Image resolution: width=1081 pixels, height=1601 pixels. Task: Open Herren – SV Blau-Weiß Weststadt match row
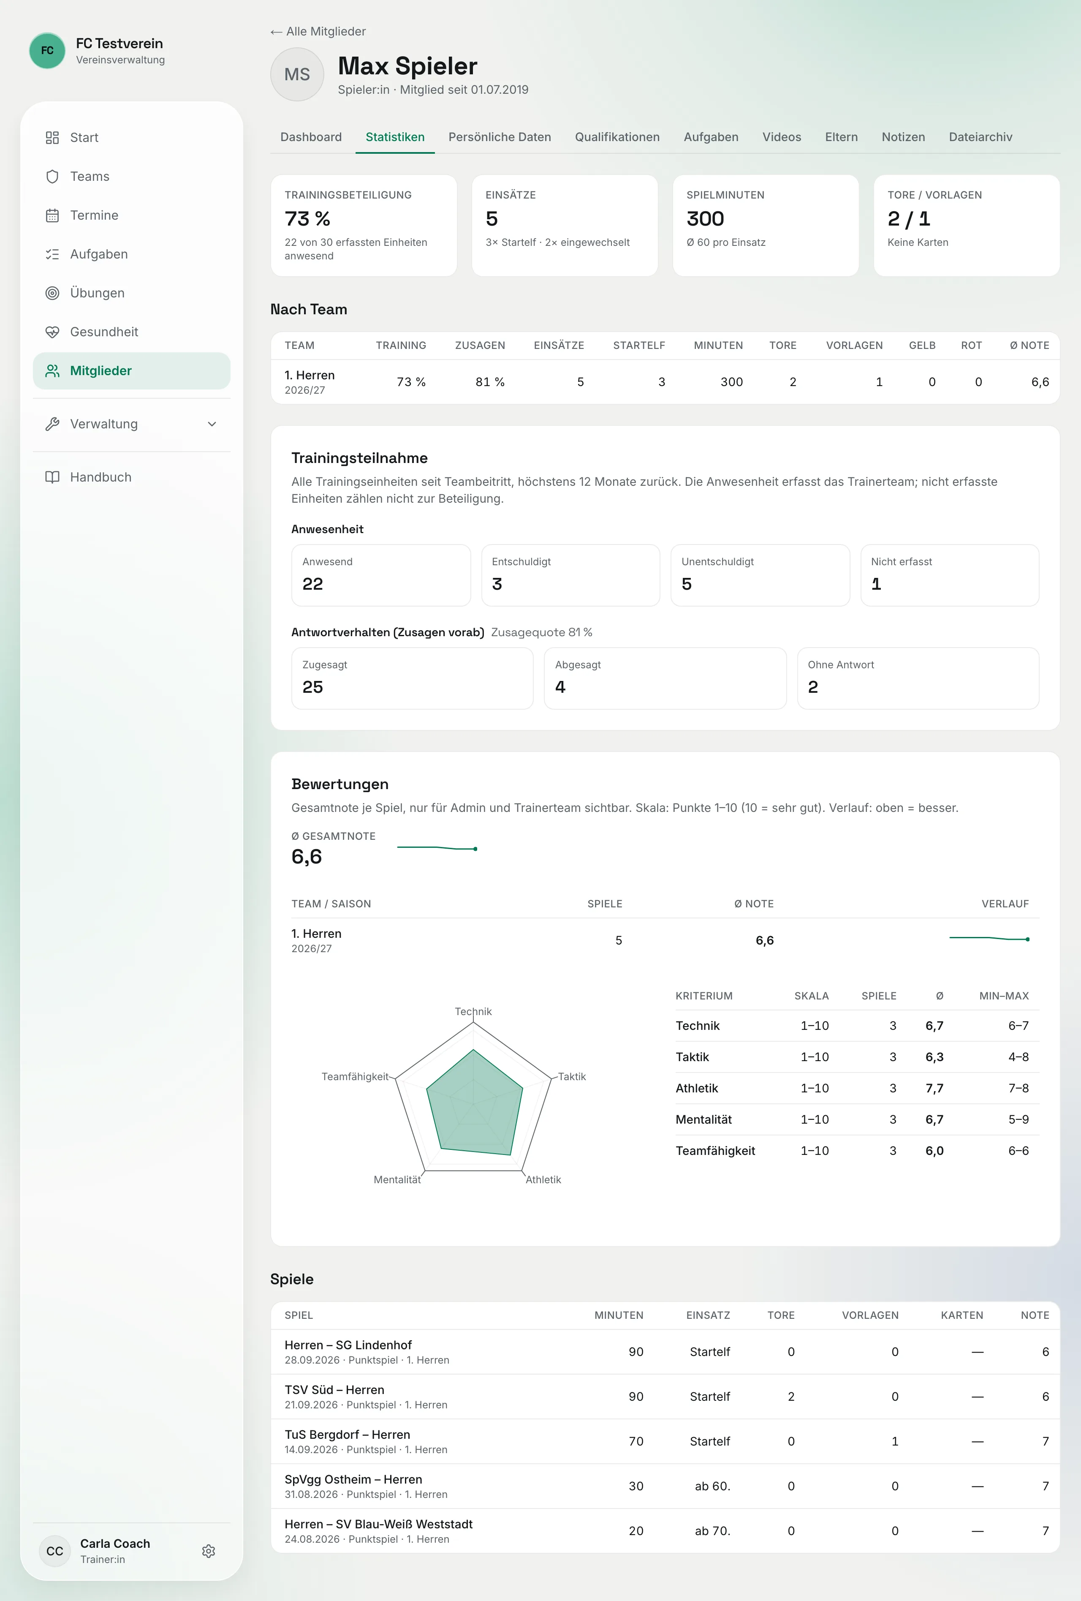pyautogui.click(x=665, y=1531)
